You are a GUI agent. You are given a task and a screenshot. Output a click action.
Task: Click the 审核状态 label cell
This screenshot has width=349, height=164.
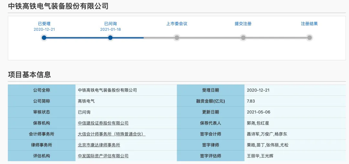(x=42, y=112)
